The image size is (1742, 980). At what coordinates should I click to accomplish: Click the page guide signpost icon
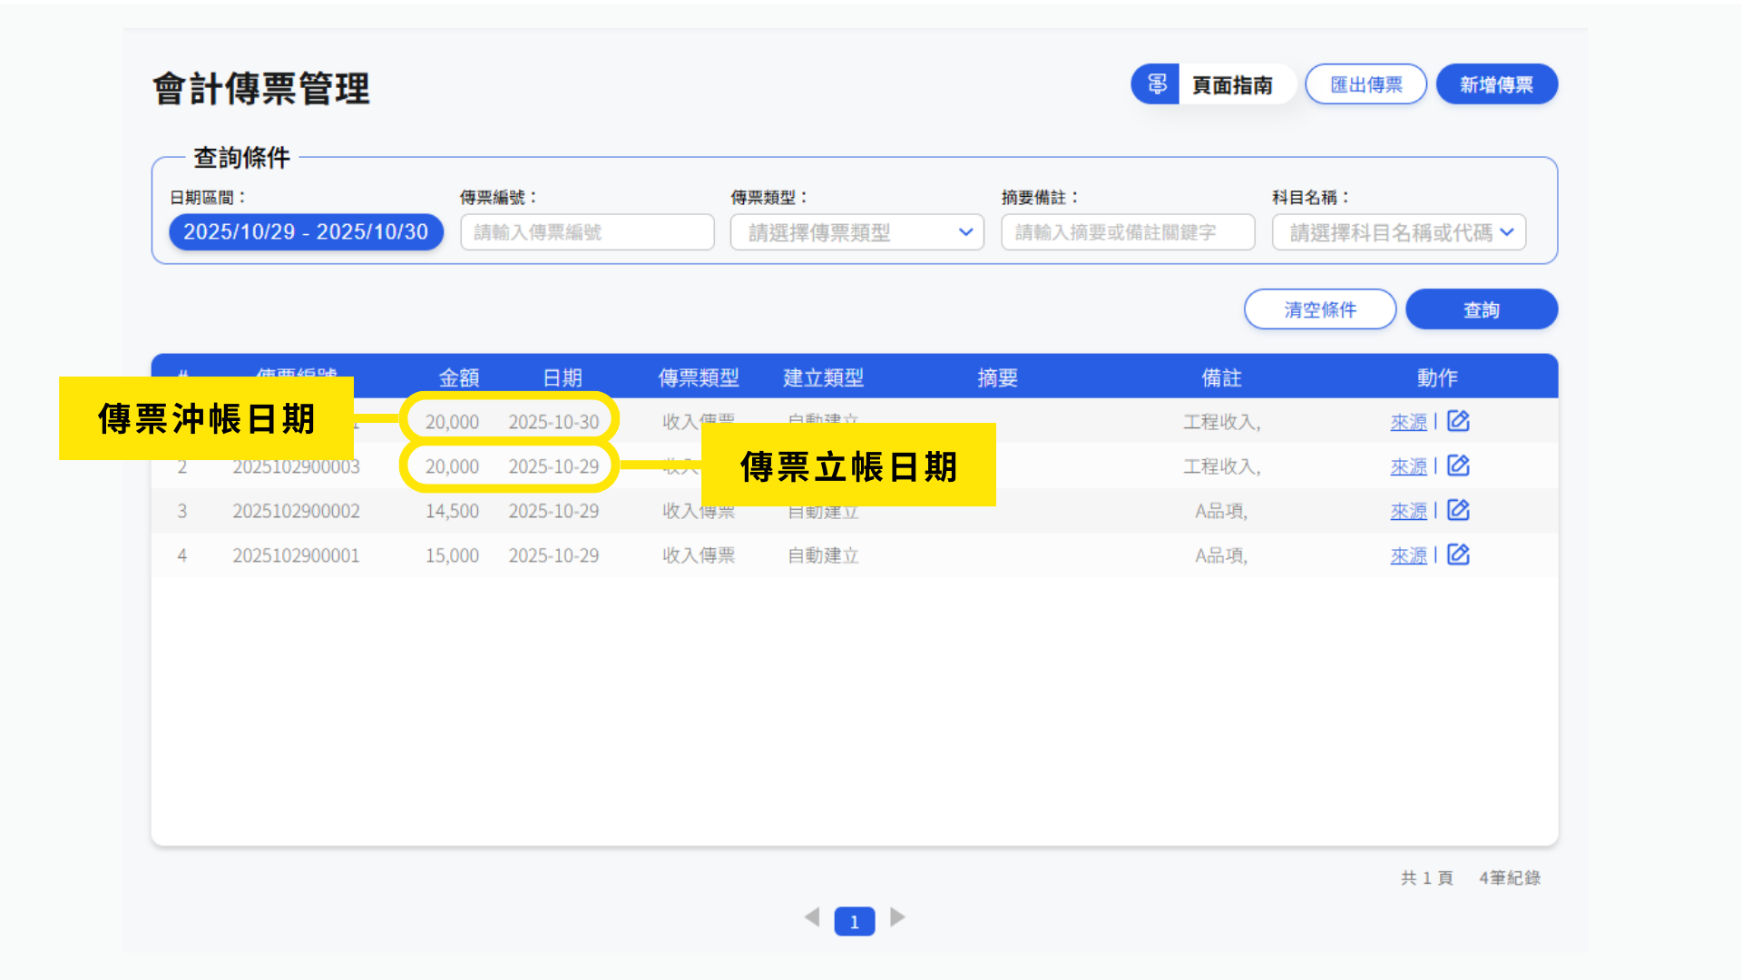pyautogui.click(x=1156, y=84)
